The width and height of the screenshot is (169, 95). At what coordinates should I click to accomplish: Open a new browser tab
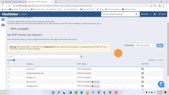point(56,2)
